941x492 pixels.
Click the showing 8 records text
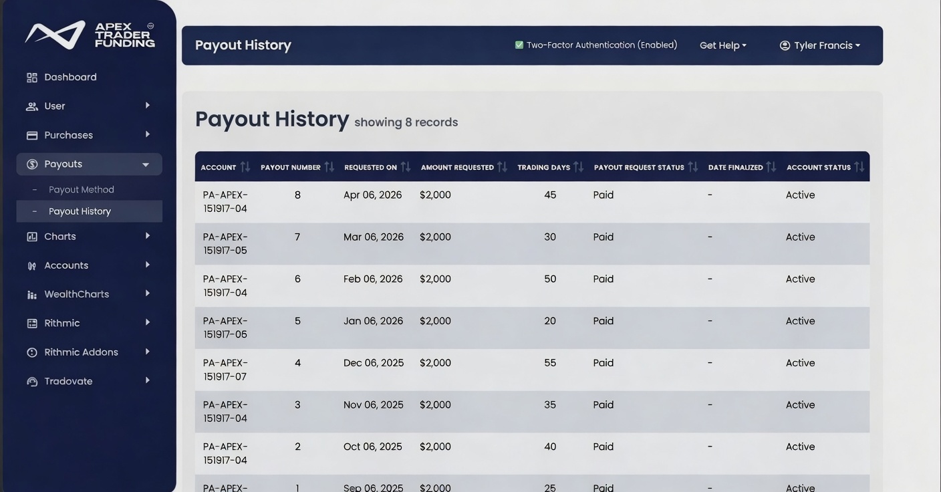(406, 122)
